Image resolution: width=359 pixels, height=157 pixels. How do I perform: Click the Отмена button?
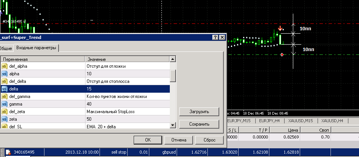179,140
